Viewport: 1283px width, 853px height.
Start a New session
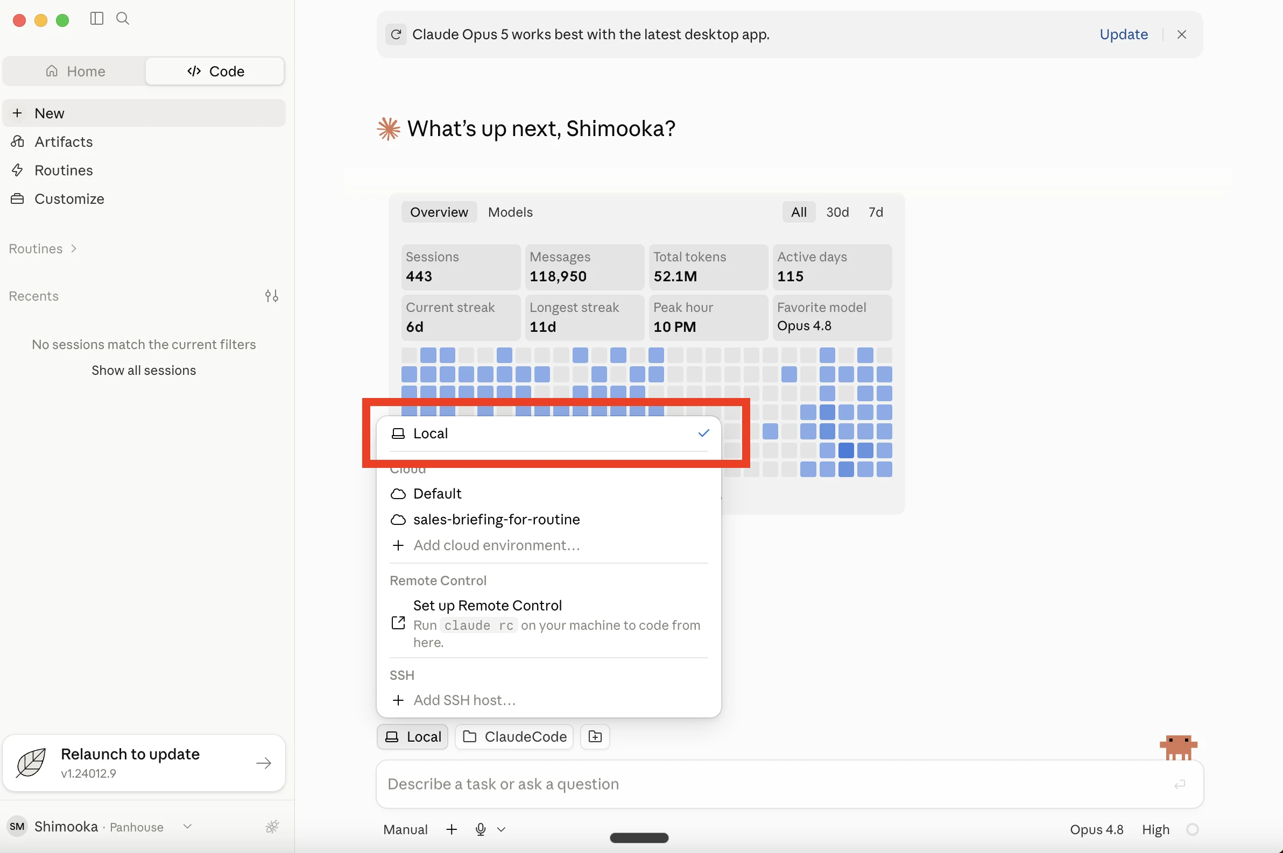144,113
